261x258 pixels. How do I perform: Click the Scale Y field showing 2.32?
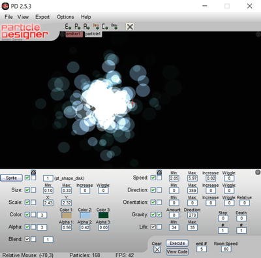click(x=67, y=202)
